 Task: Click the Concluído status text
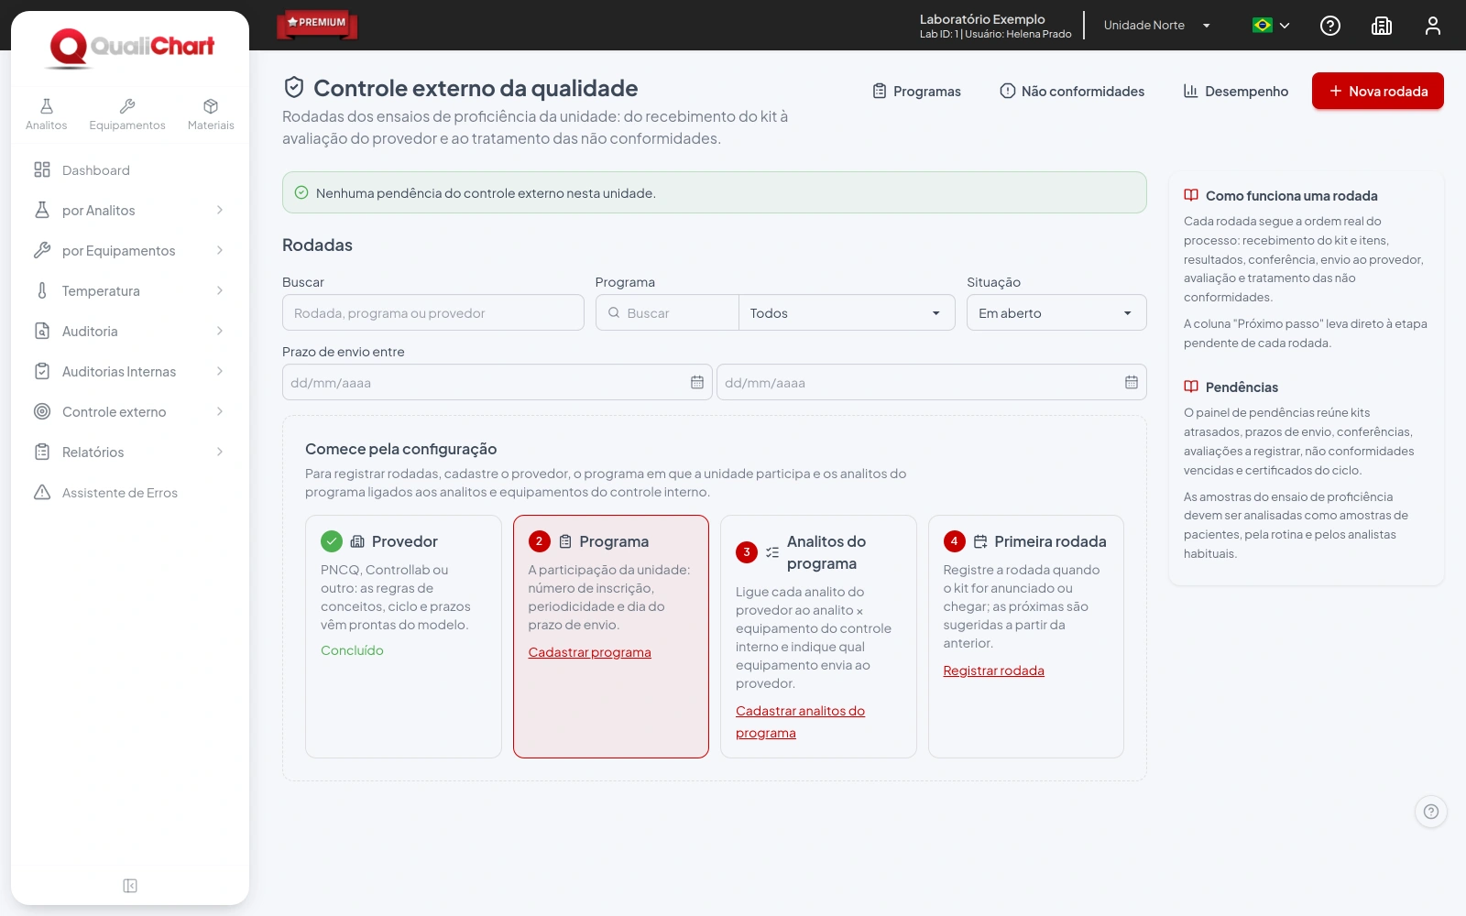pos(352,650)
